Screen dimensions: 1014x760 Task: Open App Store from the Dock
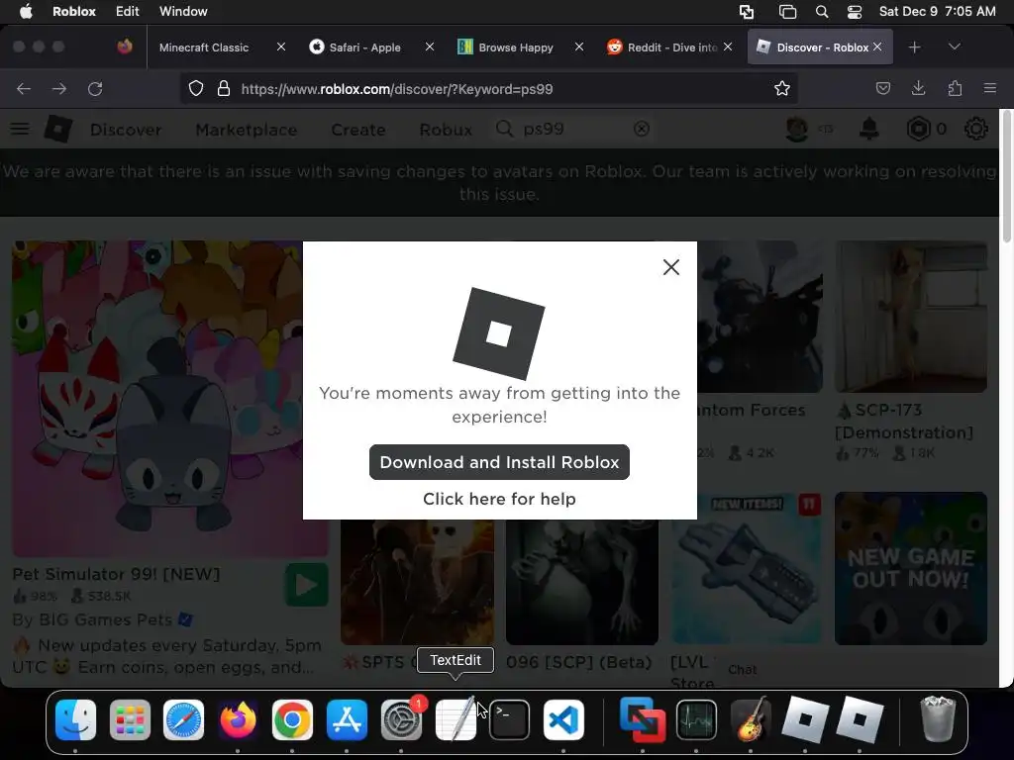[x=347, y=720]
